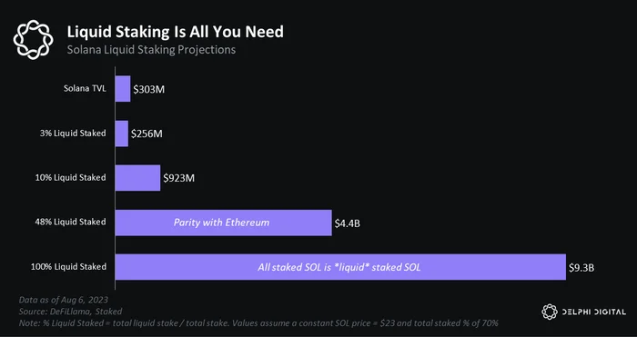This screenshot has height=337, width=637.
Task: Click the $923M value label
Action: coord(178,178)
